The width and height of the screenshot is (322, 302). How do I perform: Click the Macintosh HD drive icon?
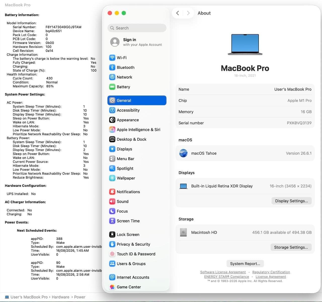coord(183,232)
